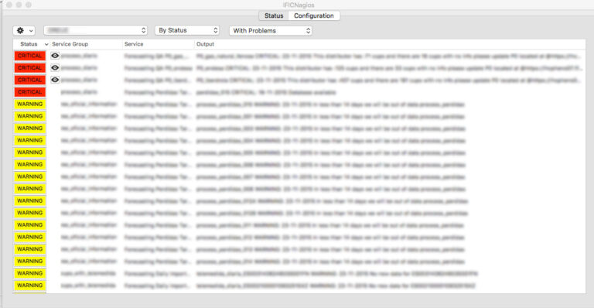Screen dimensions: 594x308
Task: Click the chevron beside the gear icon
Action: coord(31,31)
